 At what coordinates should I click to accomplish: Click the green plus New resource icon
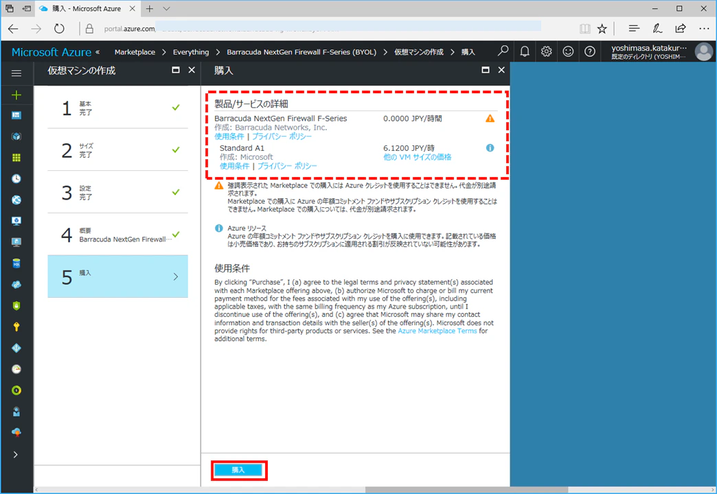[x=16, y=95]
